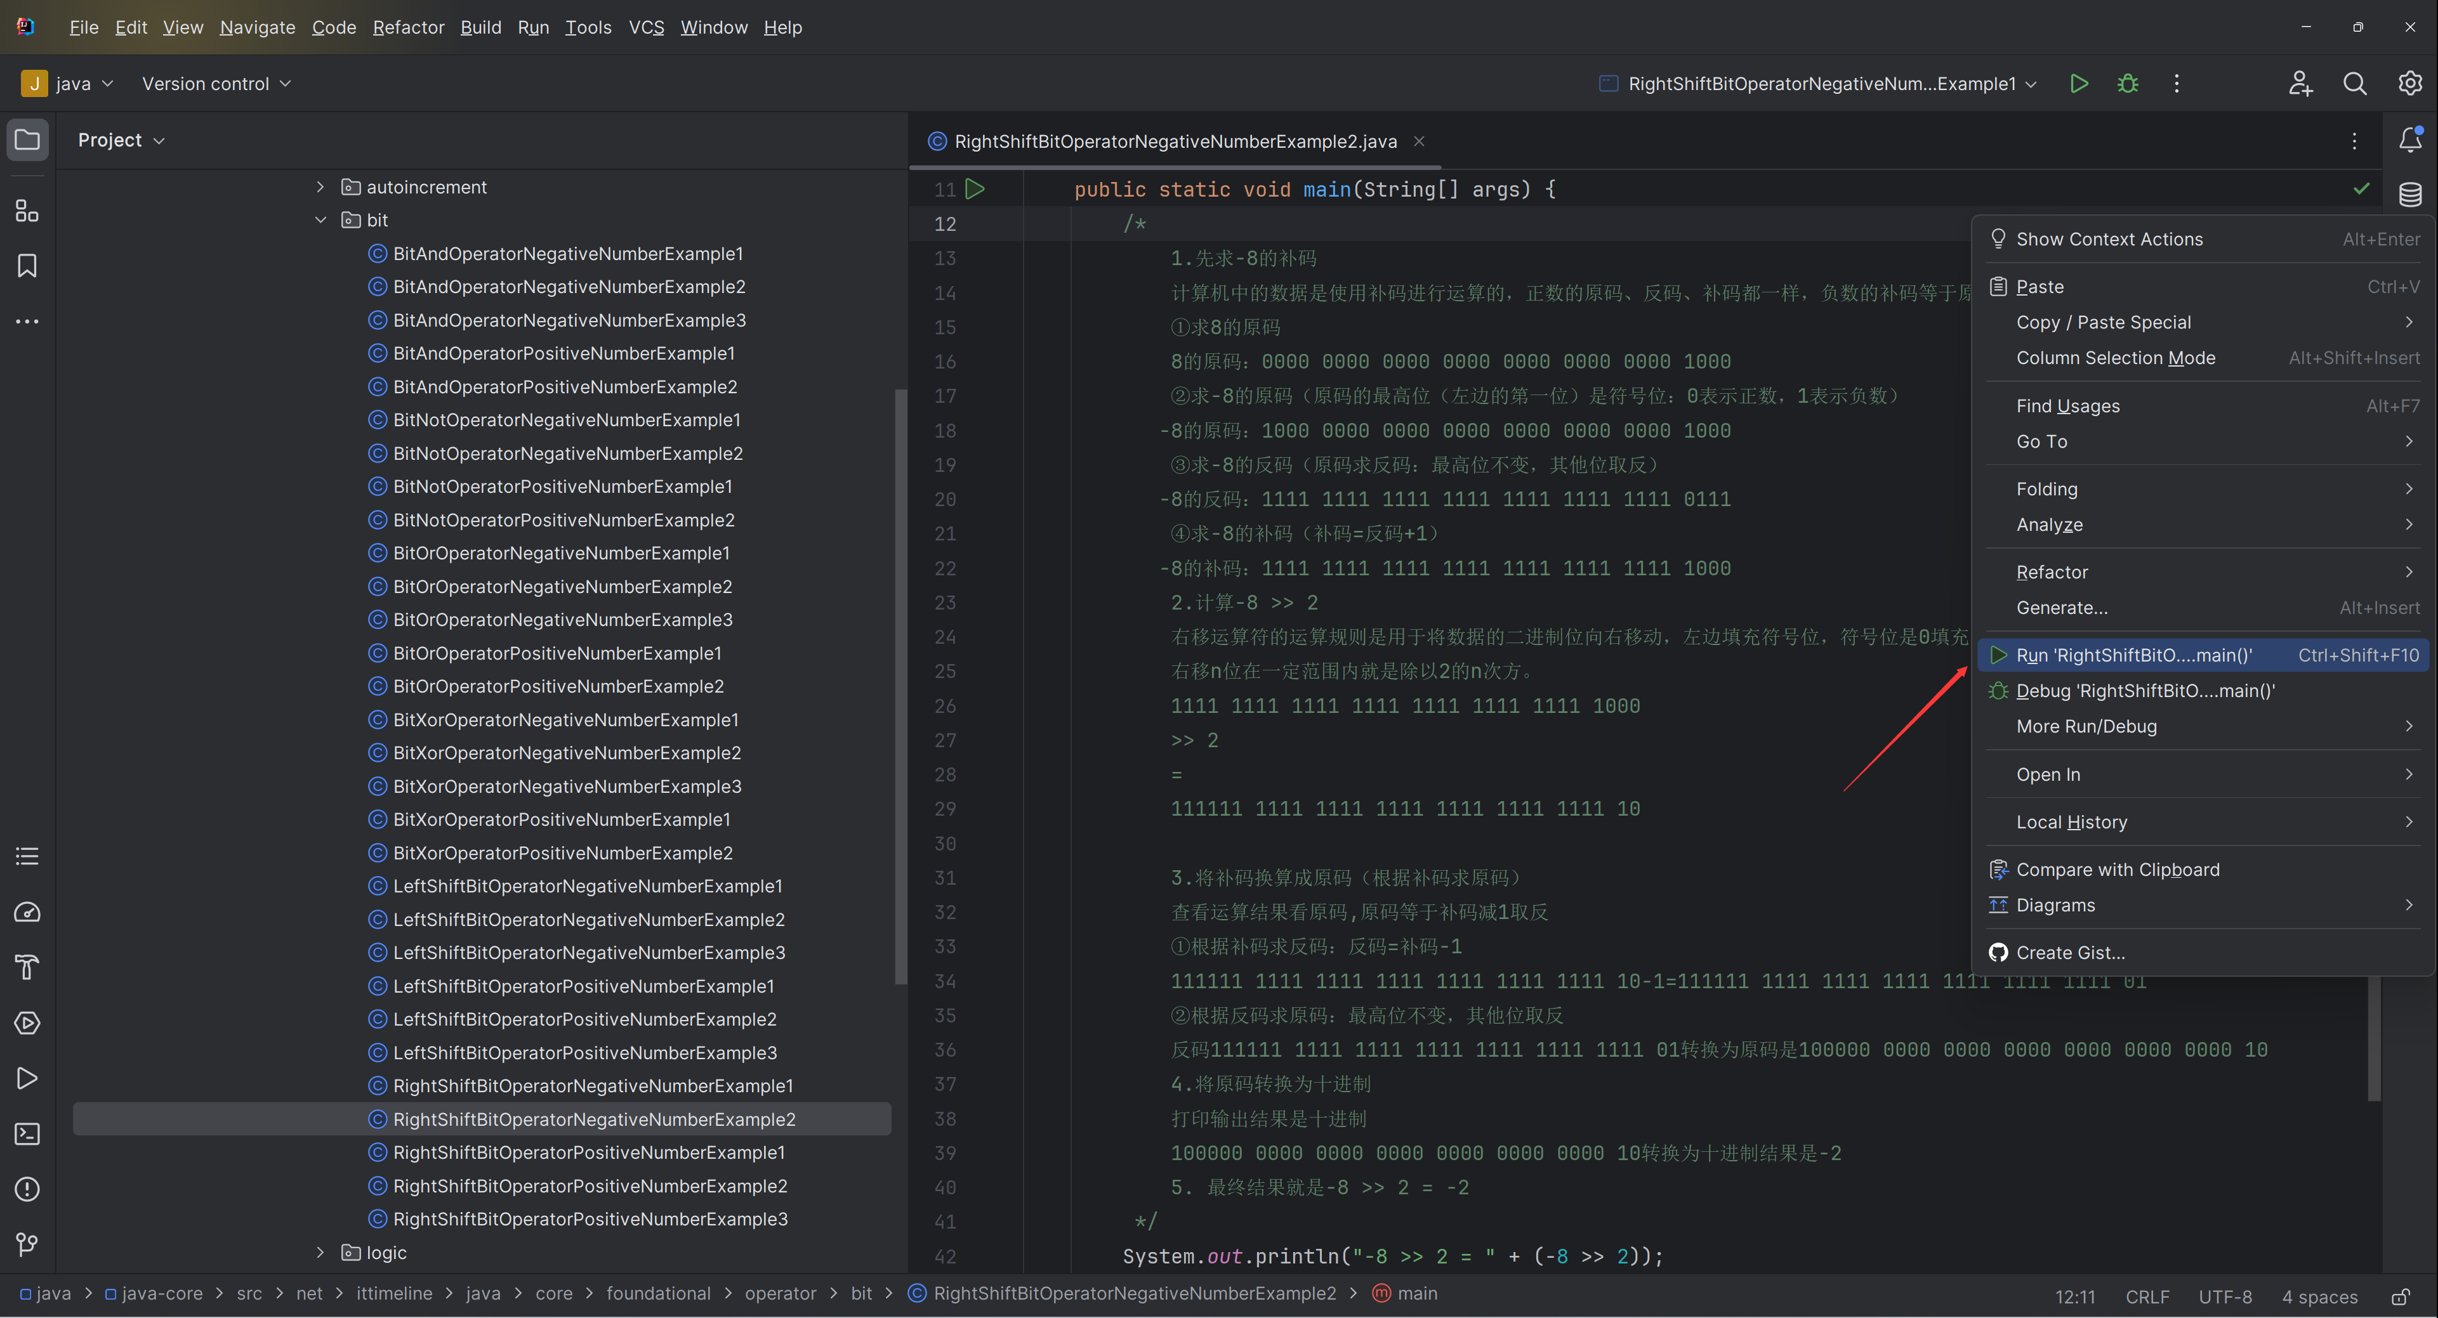Click the operator breadcrumb in navigation bar
Screen dimensions: 2438x1318
(780, 1293)
